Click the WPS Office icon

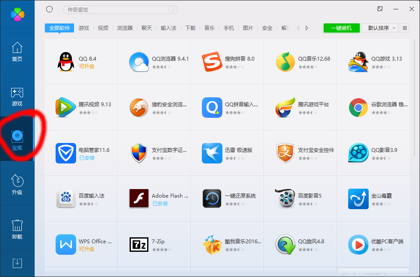(65, 245)
